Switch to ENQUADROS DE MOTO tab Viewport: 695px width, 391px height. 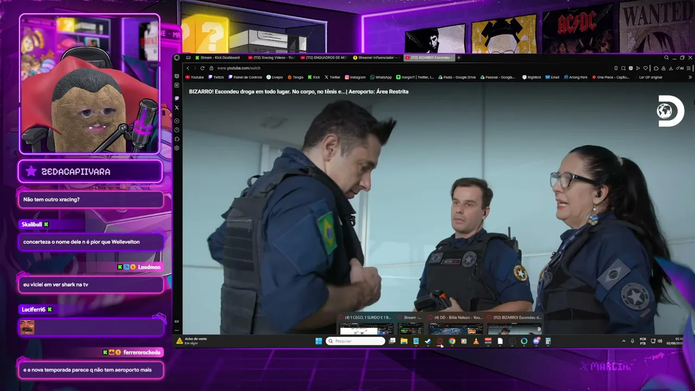click(324, 58)
